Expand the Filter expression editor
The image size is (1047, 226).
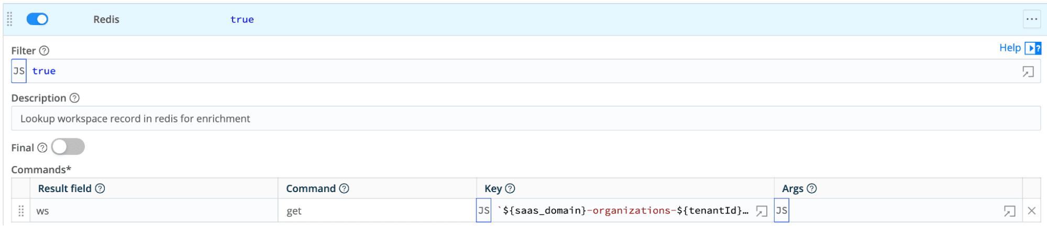tap(1028, 72)
